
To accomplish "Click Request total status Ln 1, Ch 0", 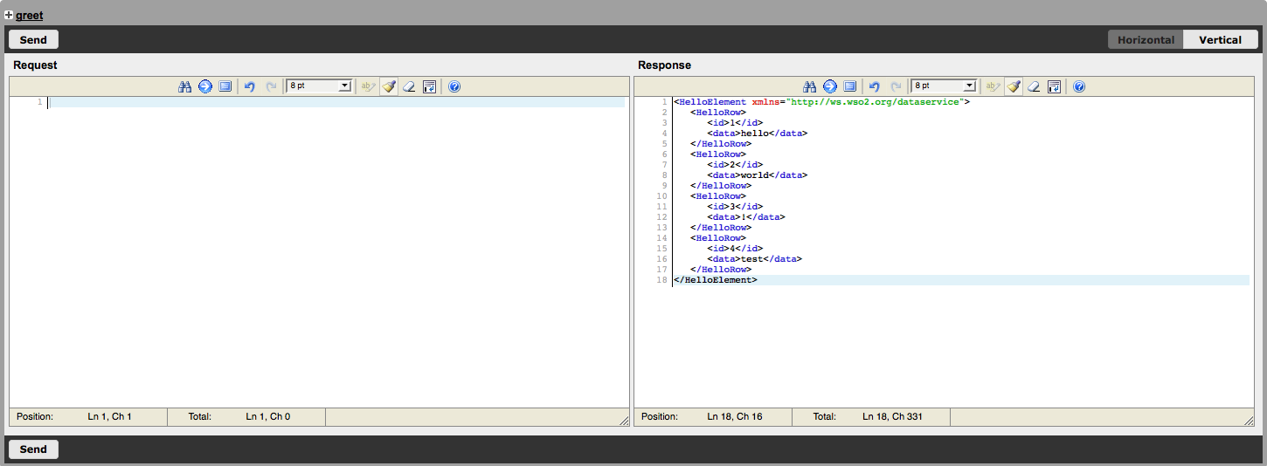I will tap(268, 417).
